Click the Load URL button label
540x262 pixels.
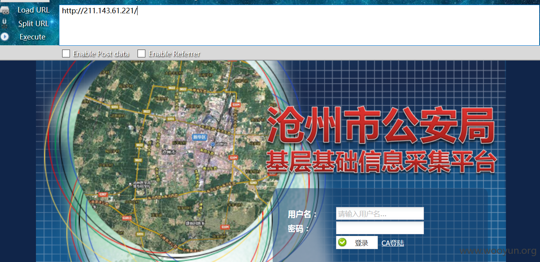(34, 10)
